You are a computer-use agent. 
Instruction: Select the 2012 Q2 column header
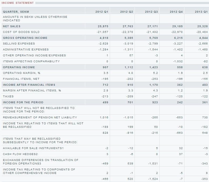click(x=126, y=12)
